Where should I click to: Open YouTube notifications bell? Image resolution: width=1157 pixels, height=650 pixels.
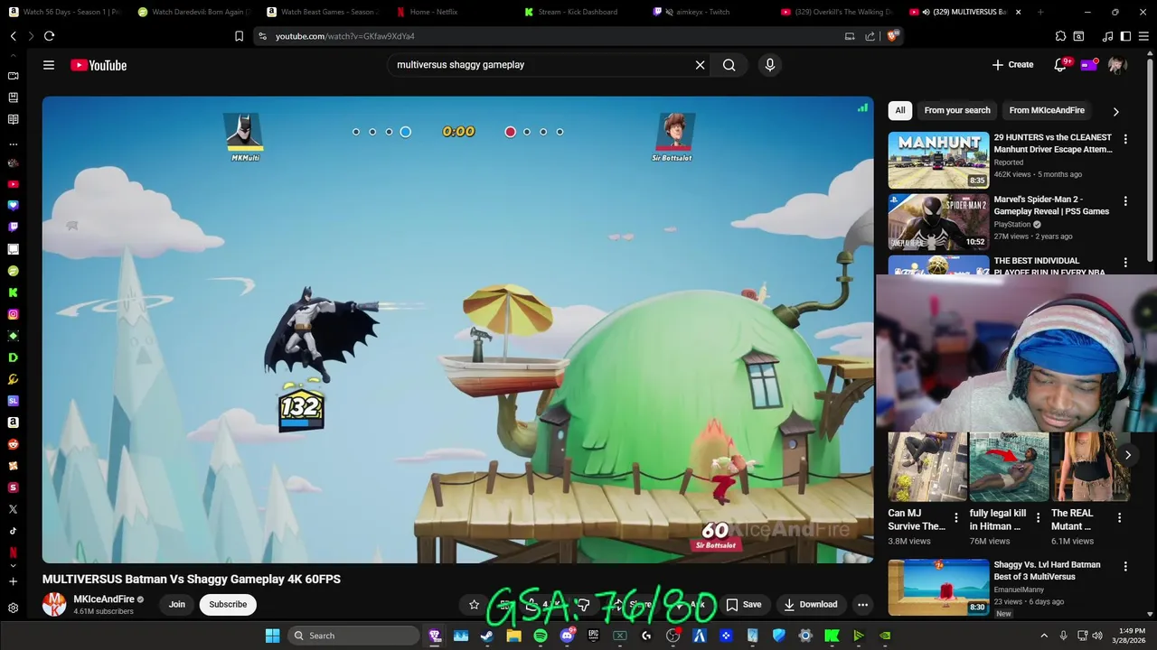click(x=1060, y=65)
